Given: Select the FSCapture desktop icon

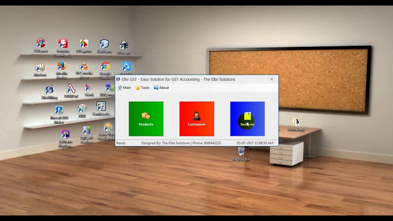Looking at the screenshot, I should click(84, 46).
